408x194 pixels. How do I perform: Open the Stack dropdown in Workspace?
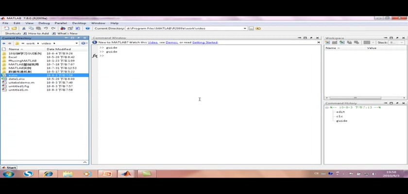tap(396, 42)
